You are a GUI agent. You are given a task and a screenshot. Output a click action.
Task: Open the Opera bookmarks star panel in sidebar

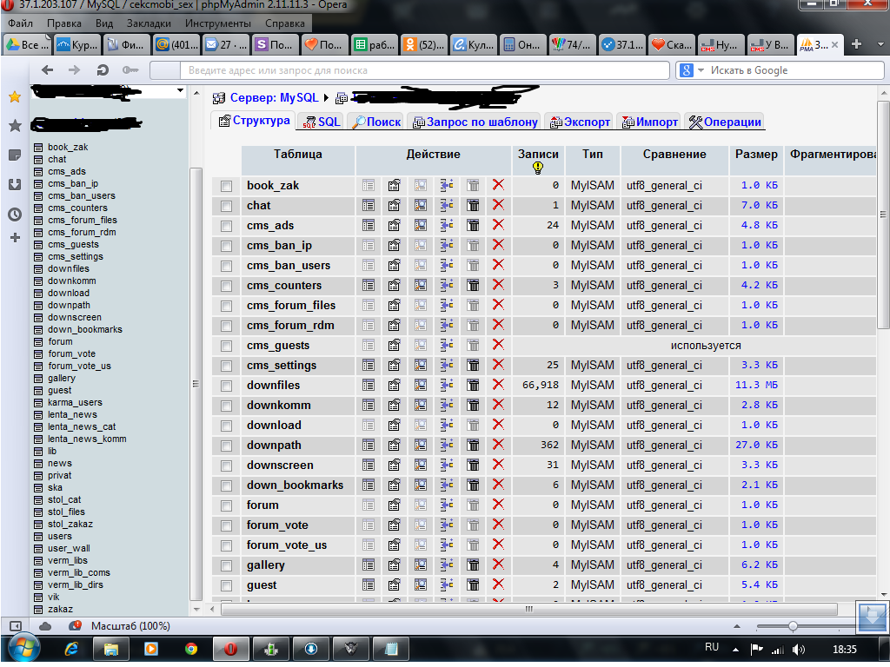point(15,96)
